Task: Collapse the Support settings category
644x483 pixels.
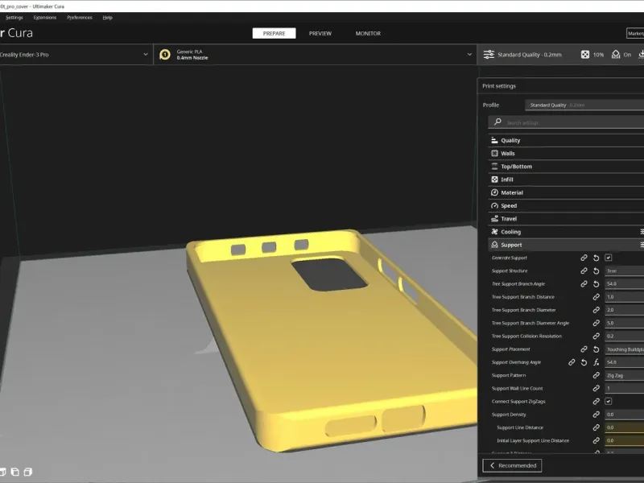Action: coord(566,245)
